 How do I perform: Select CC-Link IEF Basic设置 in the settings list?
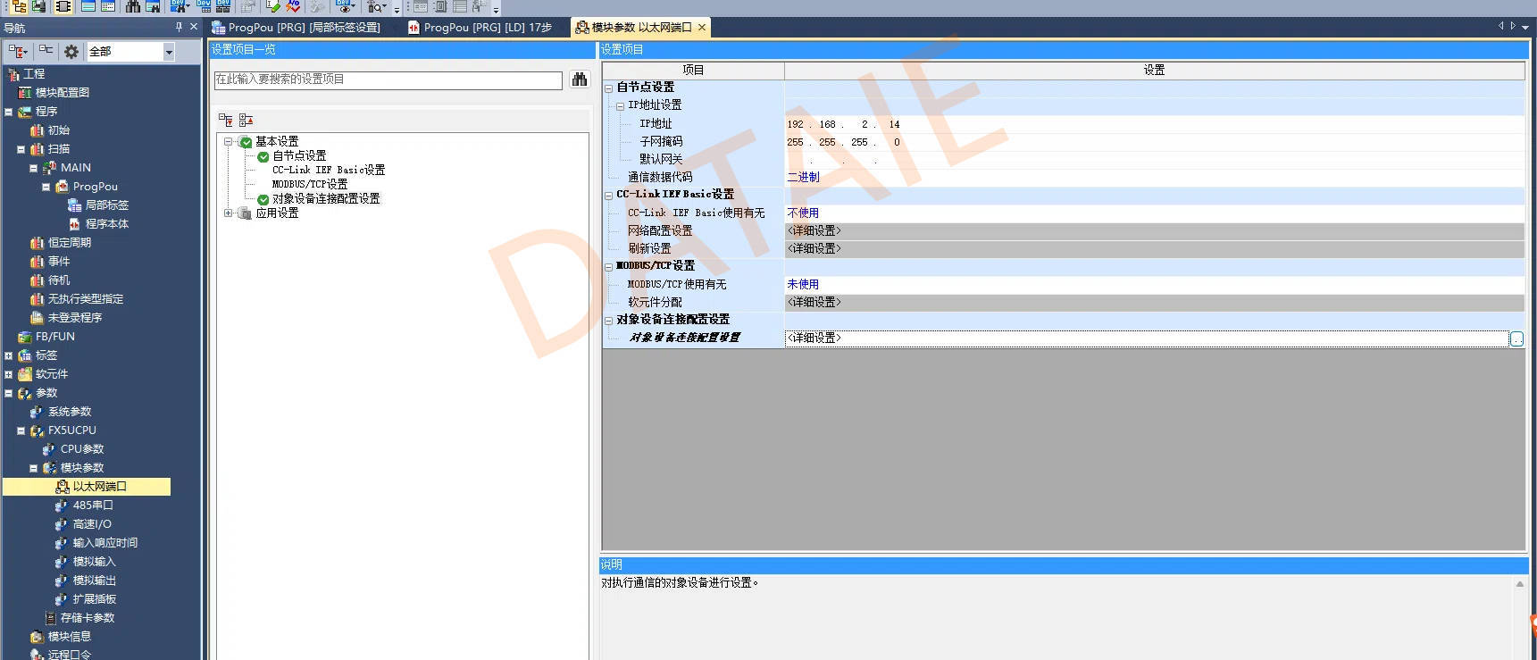tap(329, 170)
